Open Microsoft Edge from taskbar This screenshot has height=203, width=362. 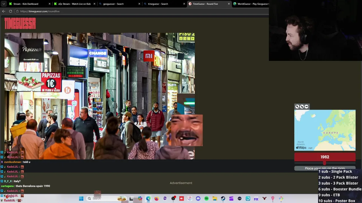tap(148, 198)
